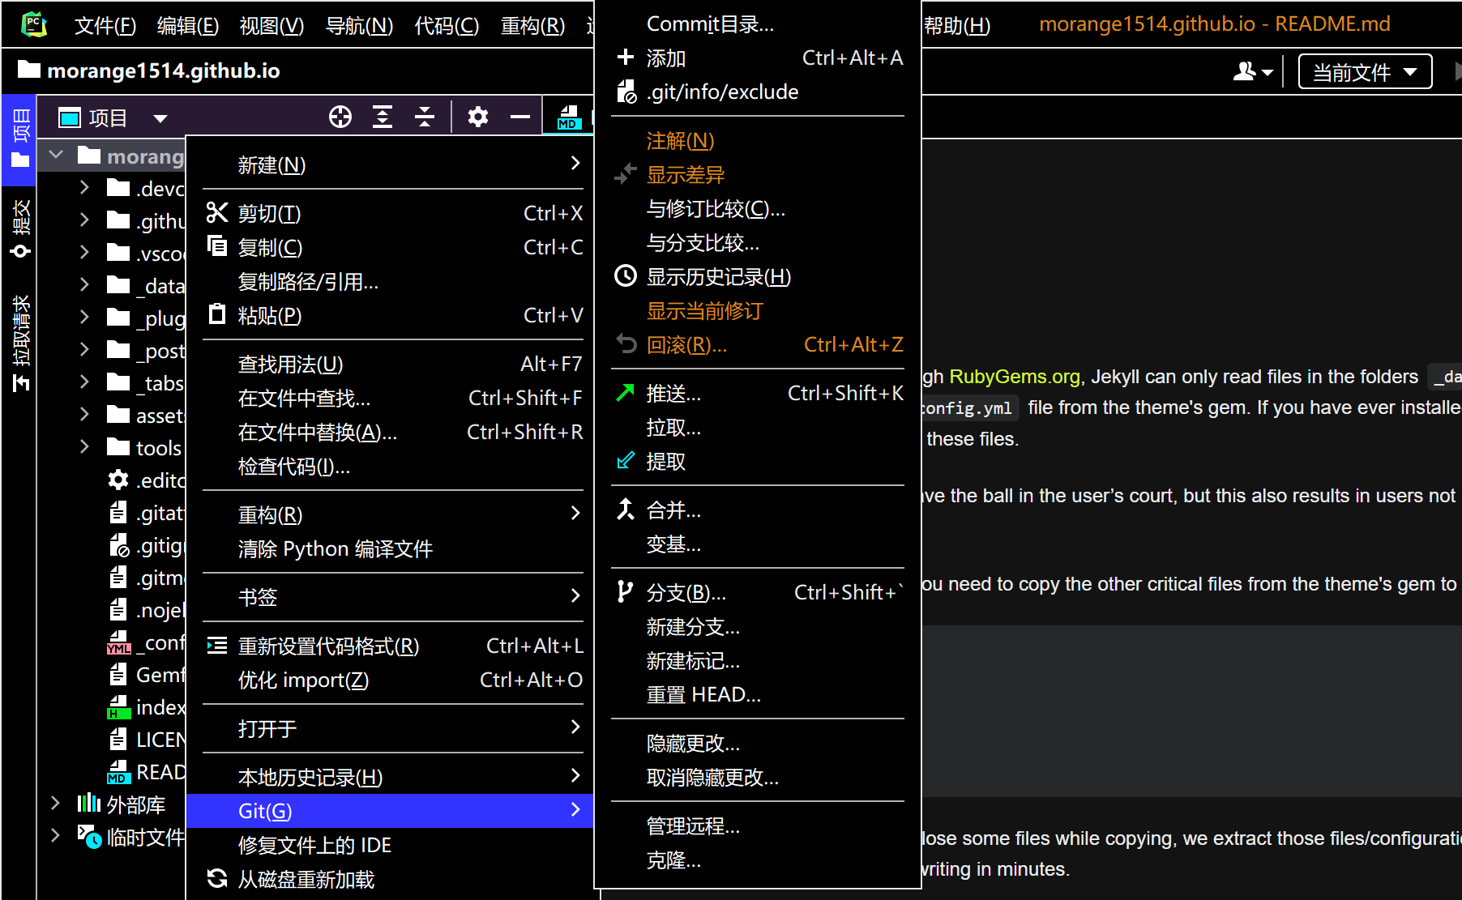Open the 导航(N) menu

[359, 25]
